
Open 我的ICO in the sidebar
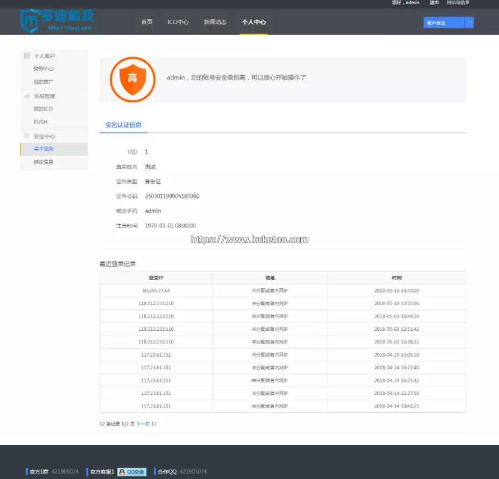coord(43,109)
